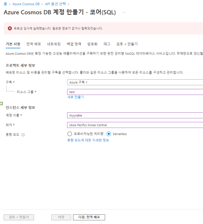Click the 새로 만들기 link under resource group

(75, 97)
